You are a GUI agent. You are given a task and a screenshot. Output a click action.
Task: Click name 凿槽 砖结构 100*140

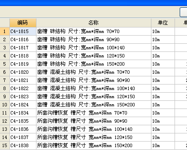point(93,48)
